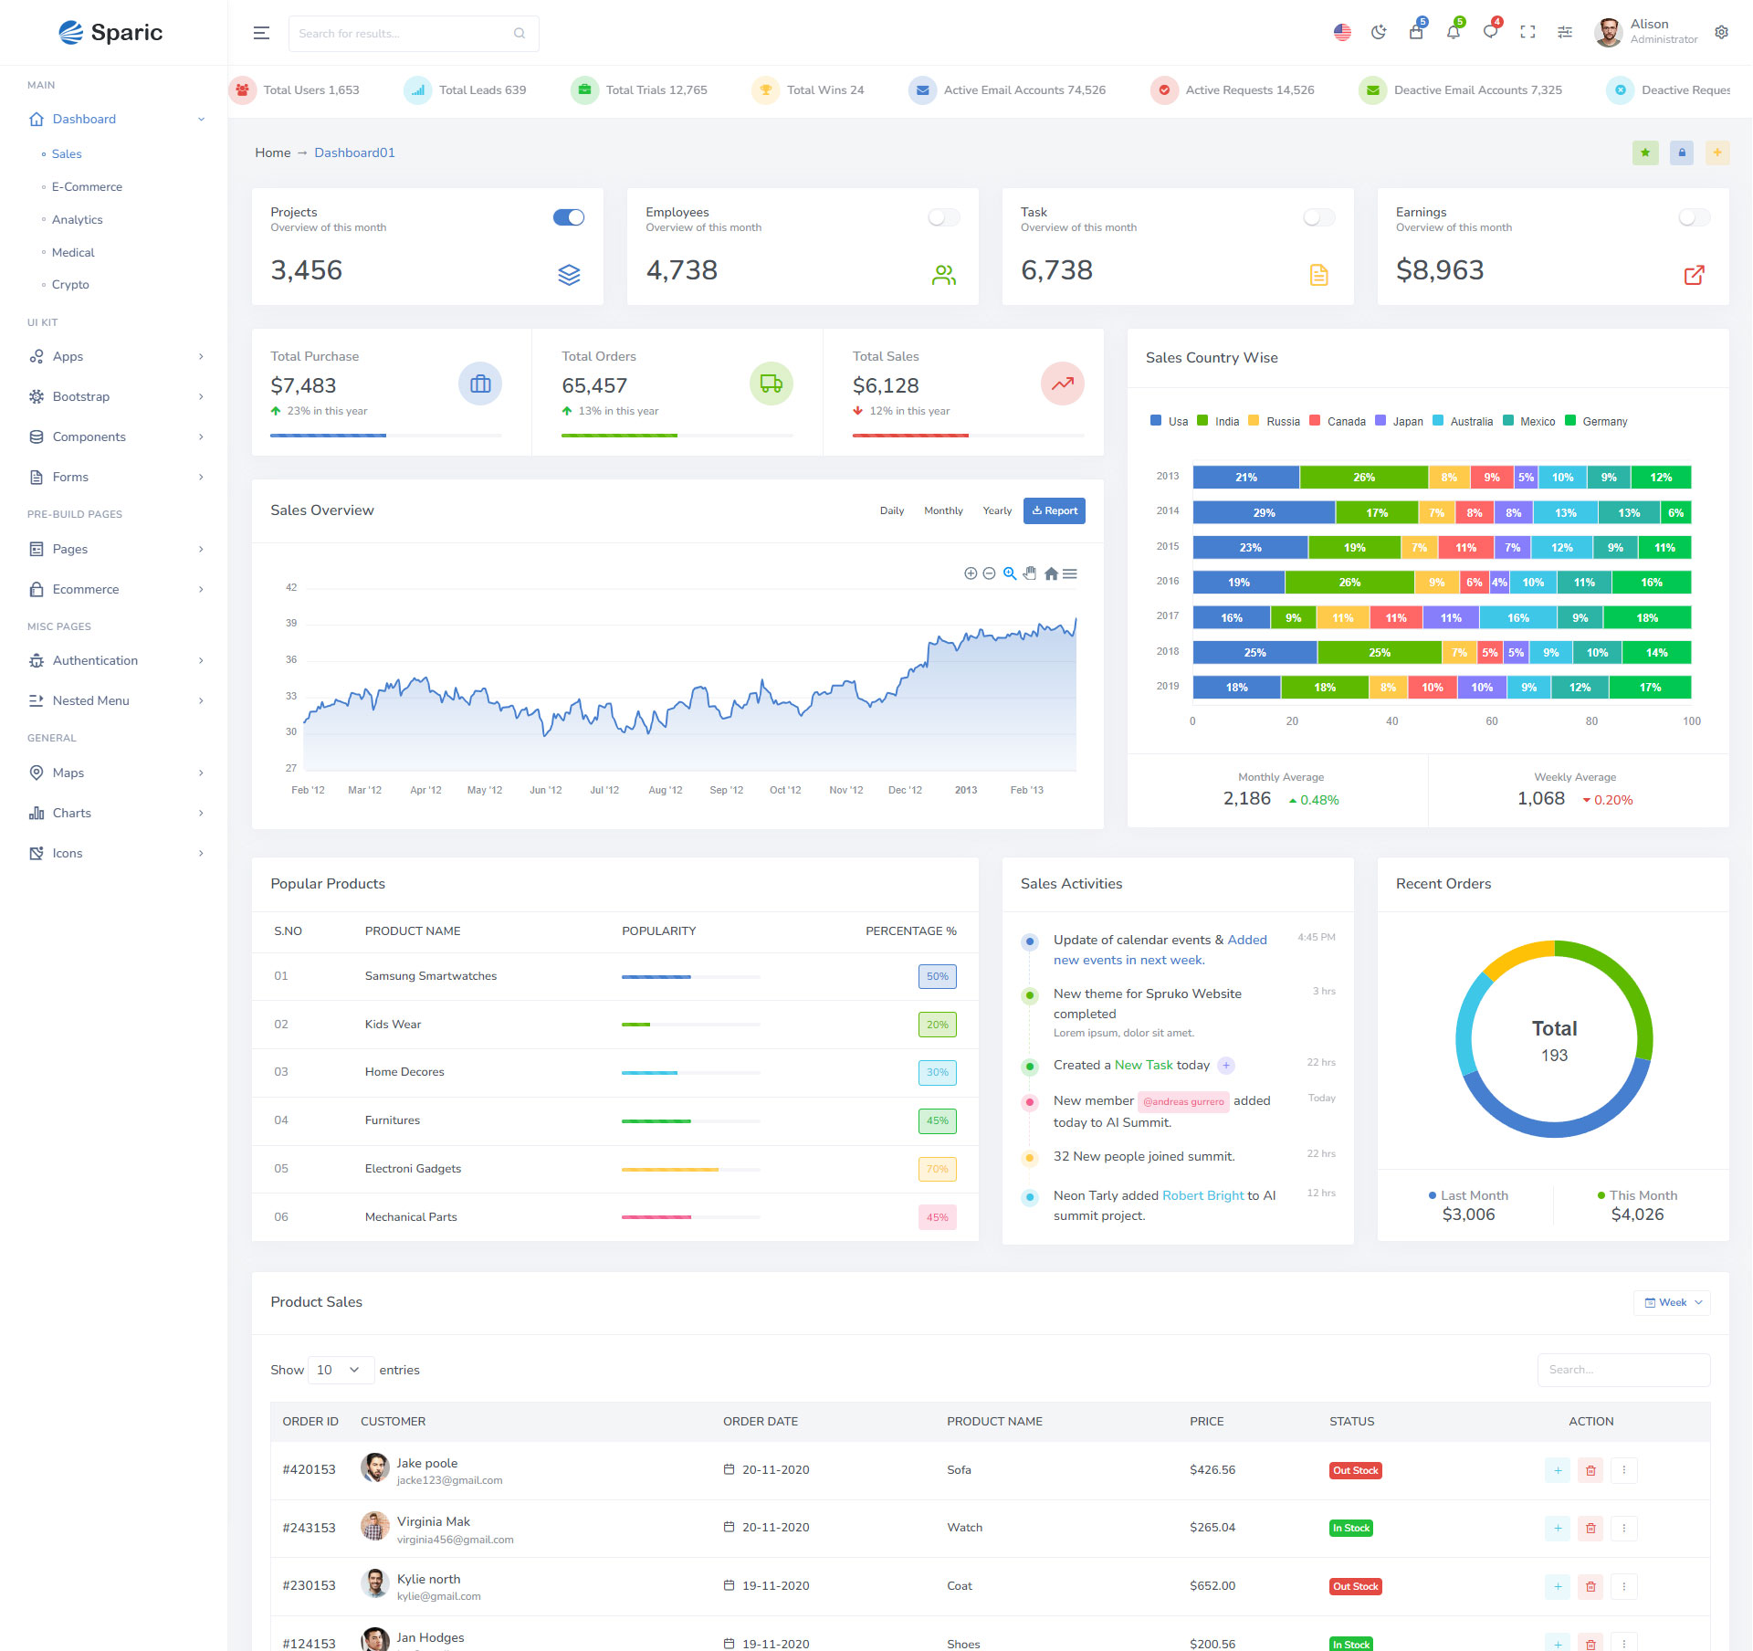Enable the Employees toggle switch
This screenshot has height=1651, width=1753.
click(943, 217)
